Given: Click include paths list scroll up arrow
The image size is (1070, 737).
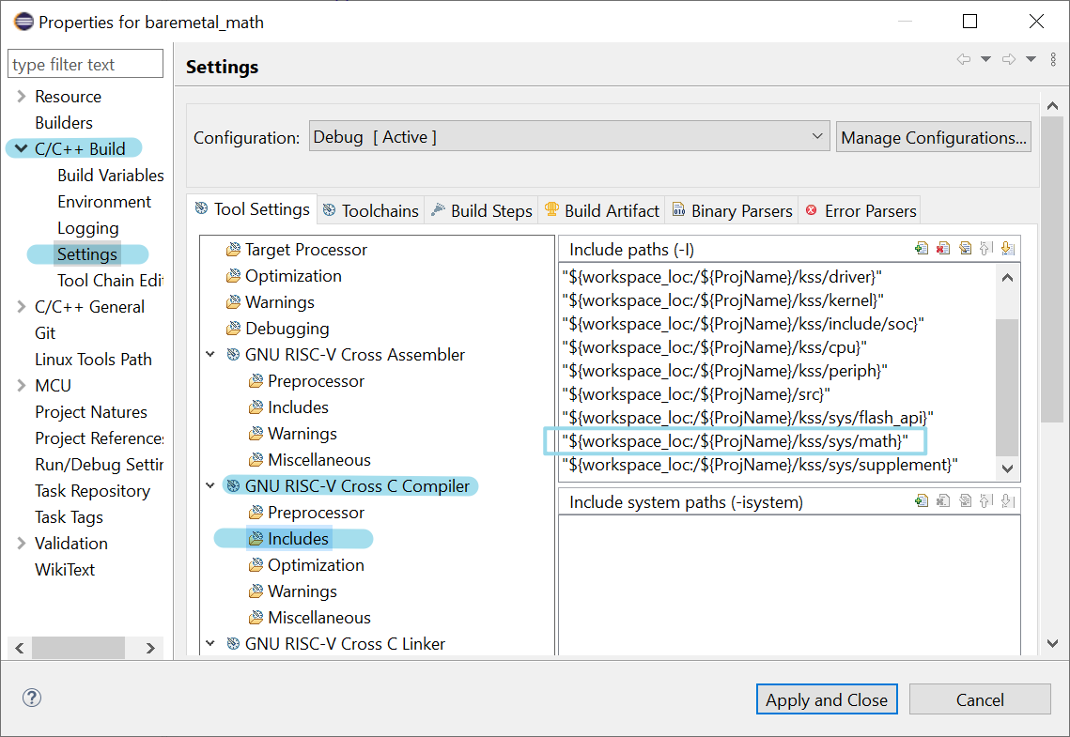Looking at the screenshot, I should [1007, 278].
